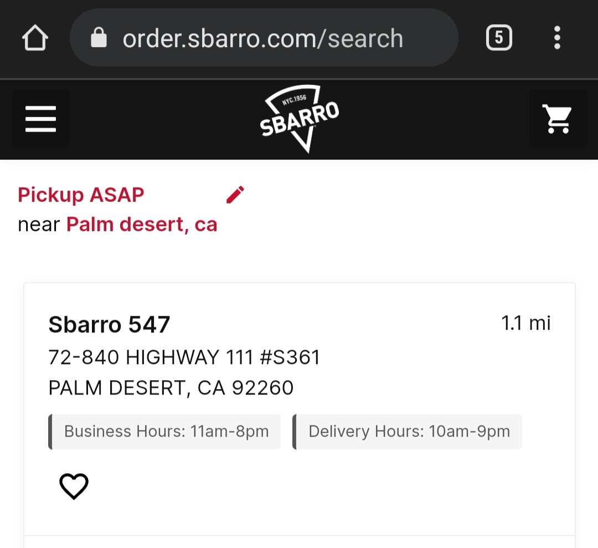
Task: Open the shopping cart
Action: 558,119
